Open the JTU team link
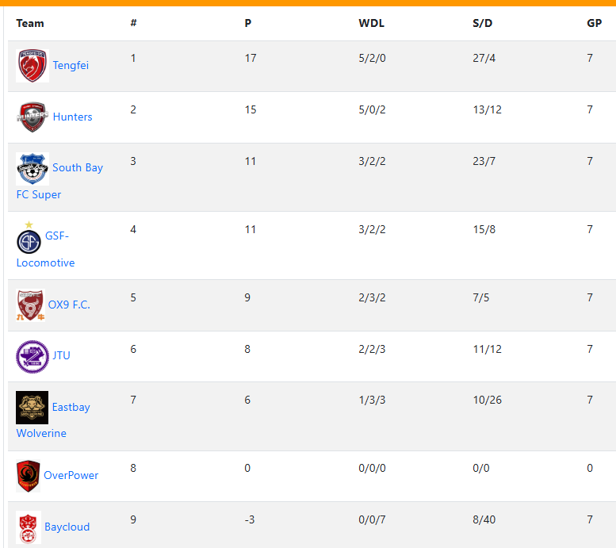 pos(61,355)
